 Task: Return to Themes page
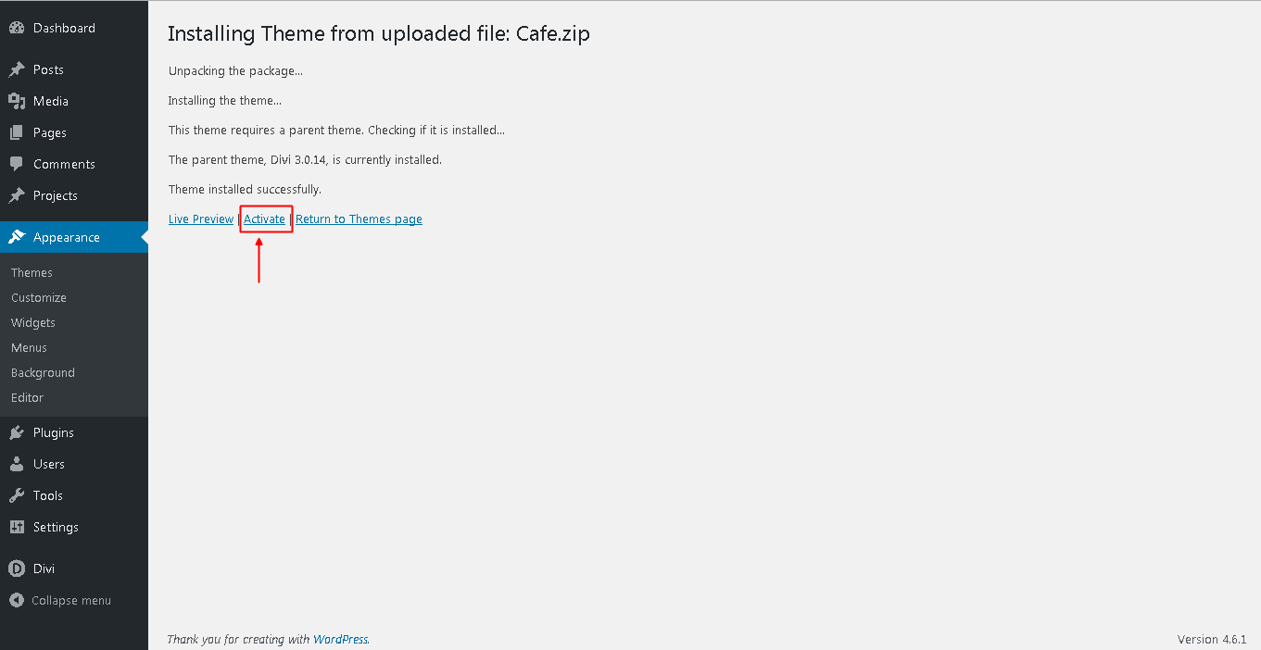[x=359, y=219]
